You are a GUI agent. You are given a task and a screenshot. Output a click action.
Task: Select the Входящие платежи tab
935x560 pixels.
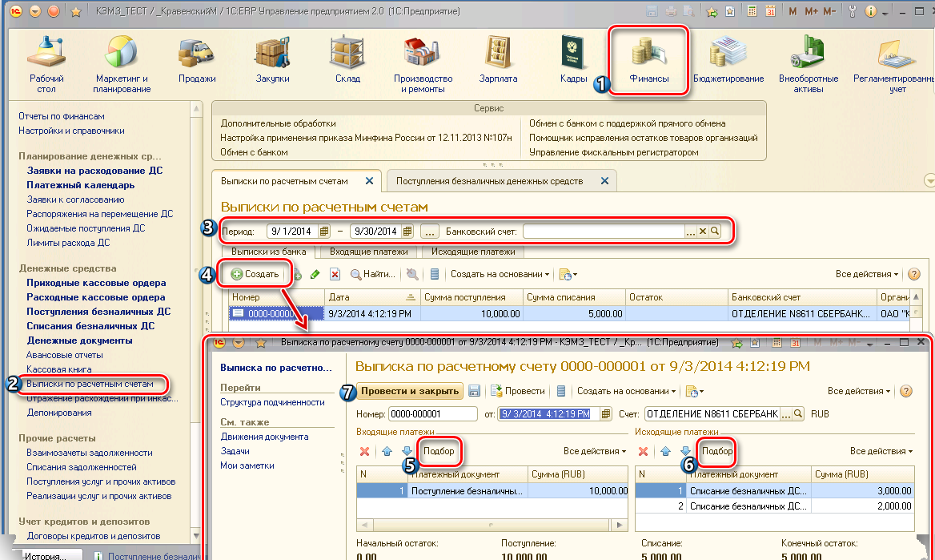368,252
